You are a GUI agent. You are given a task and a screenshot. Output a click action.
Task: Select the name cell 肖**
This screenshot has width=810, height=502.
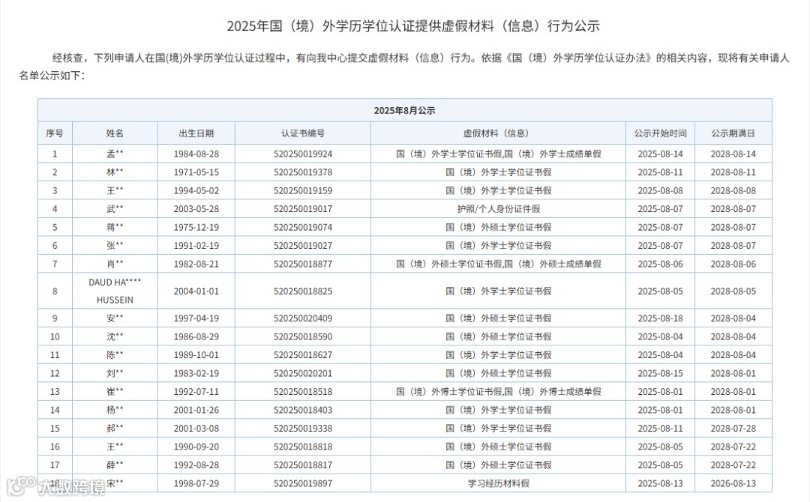click(x=115, y=264)
